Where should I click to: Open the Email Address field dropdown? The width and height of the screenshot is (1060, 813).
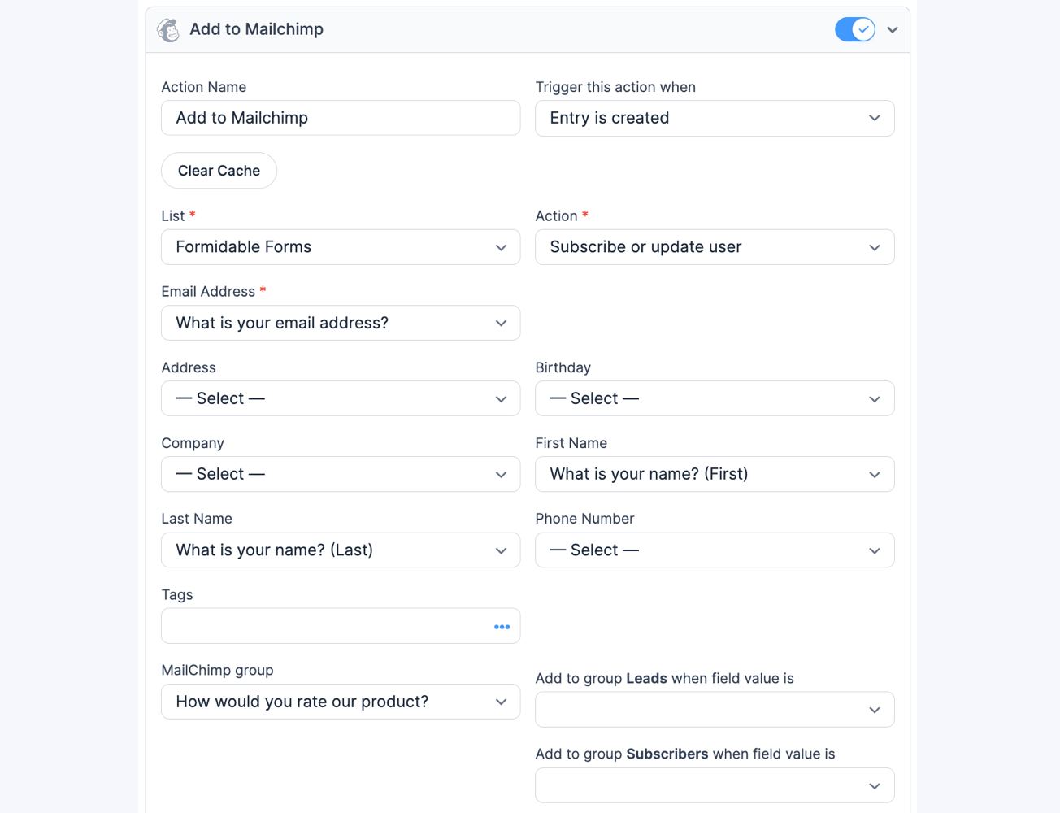tap(341, 323)
